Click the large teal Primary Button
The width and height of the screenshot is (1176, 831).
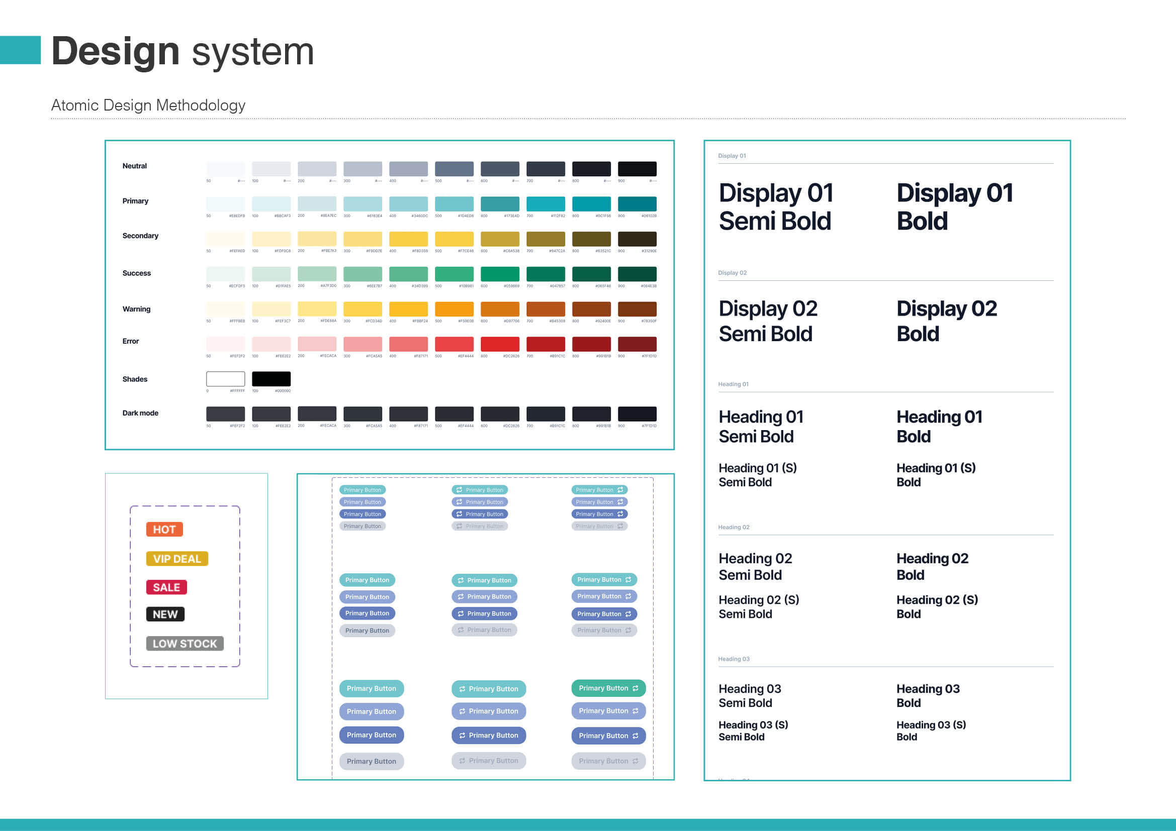tap(372, 688)
